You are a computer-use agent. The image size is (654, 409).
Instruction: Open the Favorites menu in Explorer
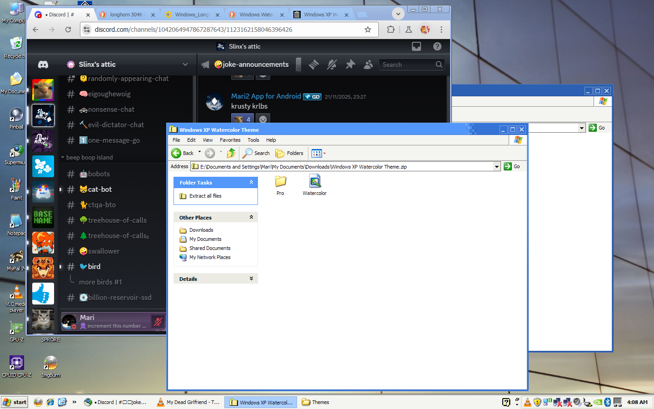point(230,140)
